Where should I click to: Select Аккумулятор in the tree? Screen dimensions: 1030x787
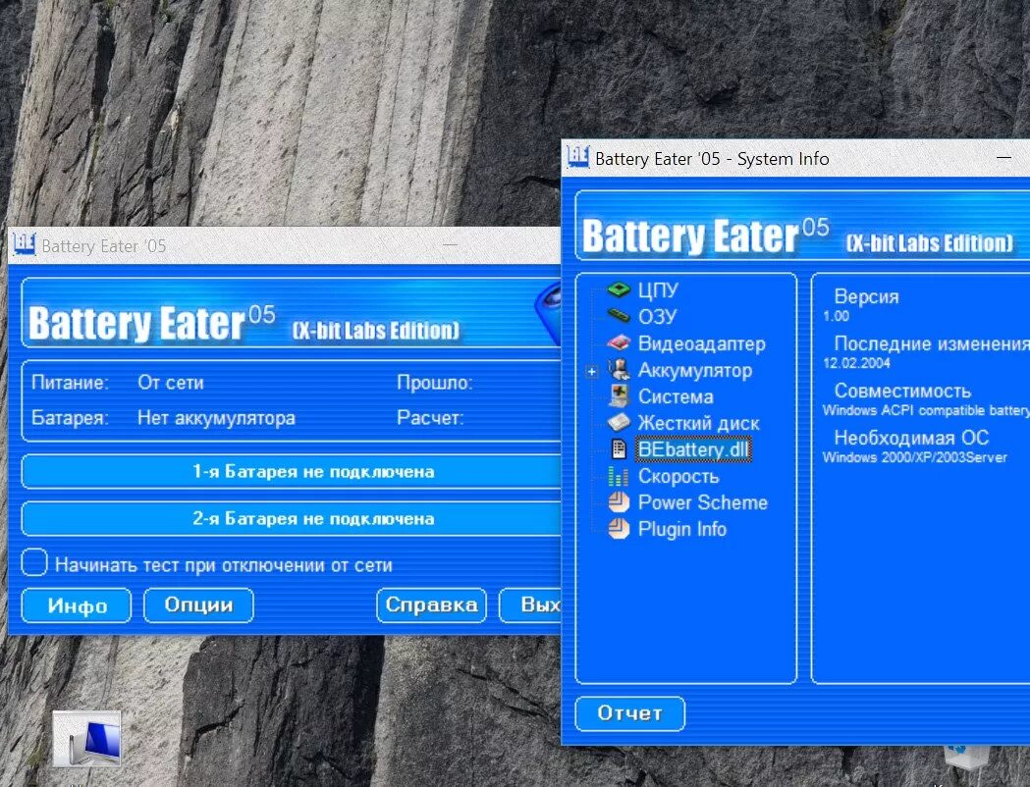[695, 370]
